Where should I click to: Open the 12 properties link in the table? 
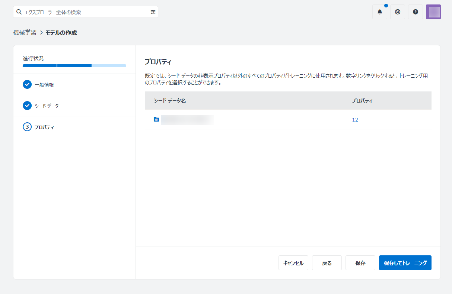tap(355, 120)
